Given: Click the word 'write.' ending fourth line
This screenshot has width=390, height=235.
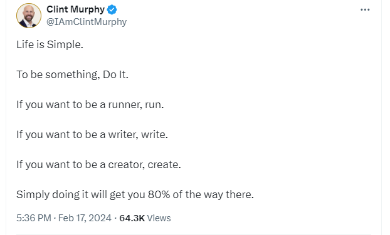Looking at the screenshot, I should 154,134.
